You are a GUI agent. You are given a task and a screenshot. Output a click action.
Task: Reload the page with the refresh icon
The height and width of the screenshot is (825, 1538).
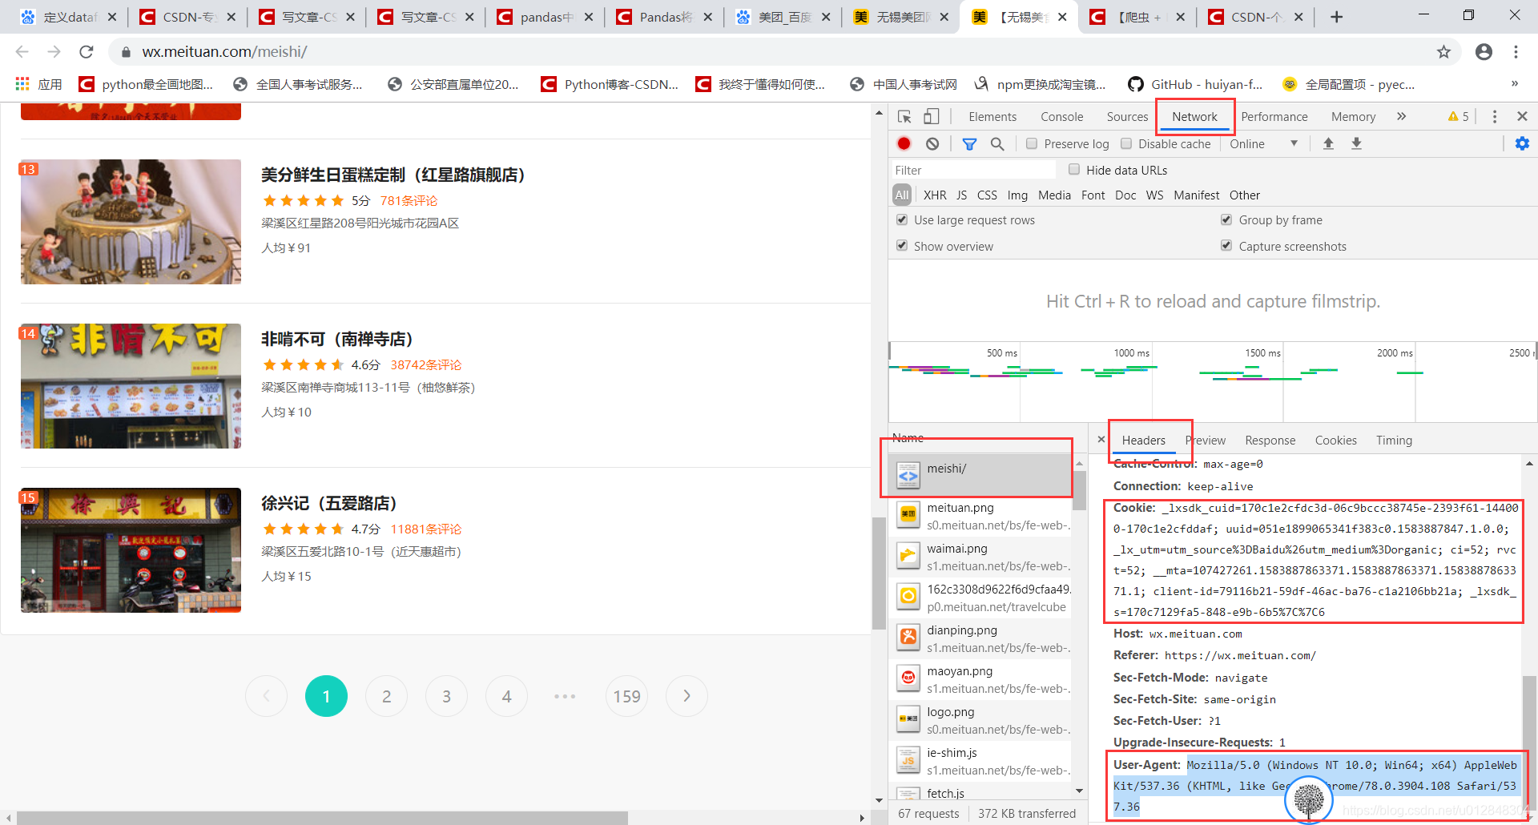point(87,52)
